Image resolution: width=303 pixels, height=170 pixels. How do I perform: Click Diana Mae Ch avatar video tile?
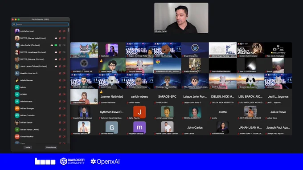[84, 97]
